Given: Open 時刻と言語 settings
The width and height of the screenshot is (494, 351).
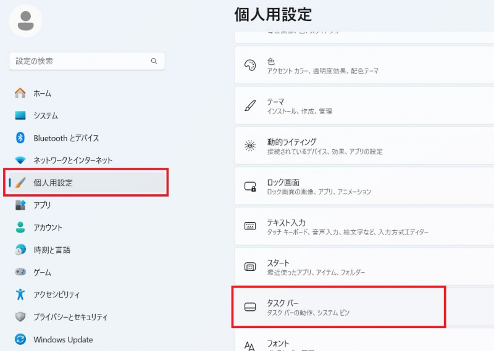Looking at the screenshot, I should [87, 250].
